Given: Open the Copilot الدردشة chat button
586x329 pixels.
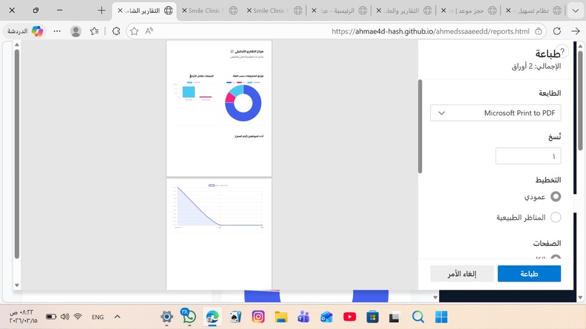Looking at the screenshot, I should pos(25,31).
